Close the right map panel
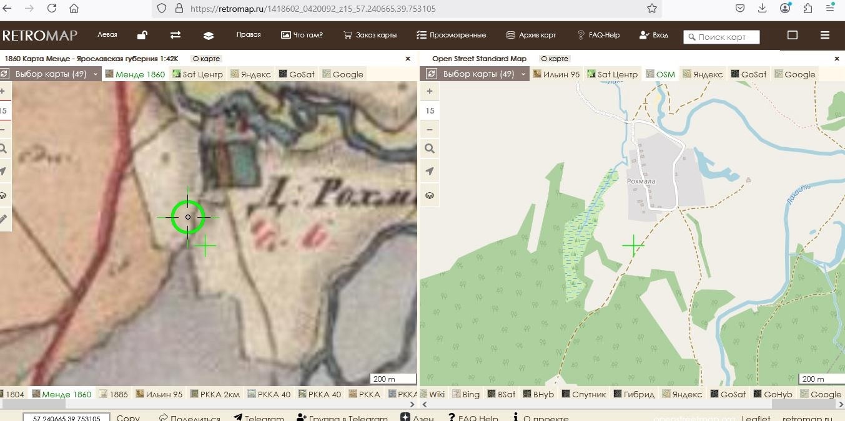Screen dimensions: 845x421 pos(838,59)
